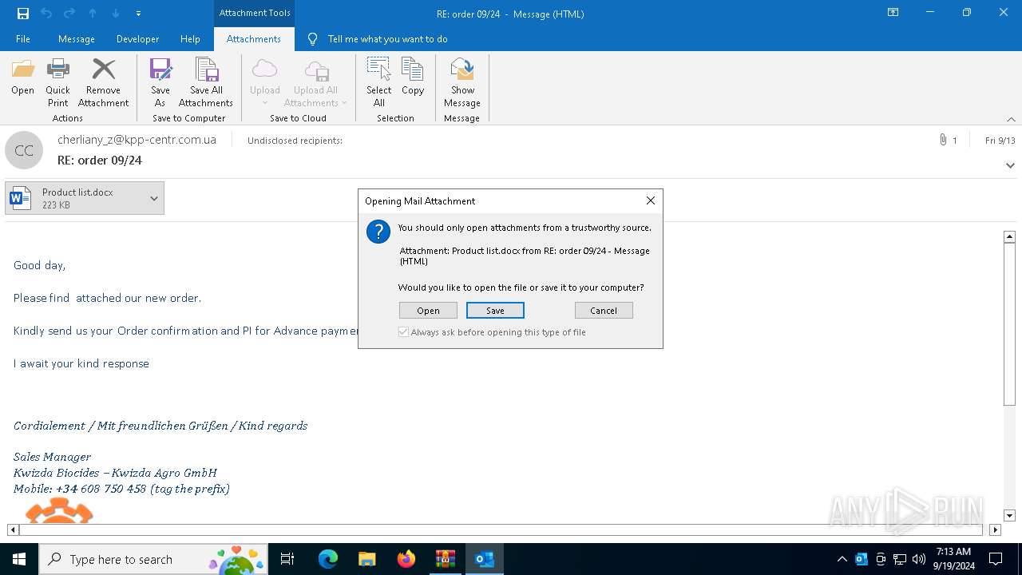Image resolution: width=1022 pixels, height=575 pixels.
Task: Open File Explorer from taskbar
Action: (x=367, y=559)
